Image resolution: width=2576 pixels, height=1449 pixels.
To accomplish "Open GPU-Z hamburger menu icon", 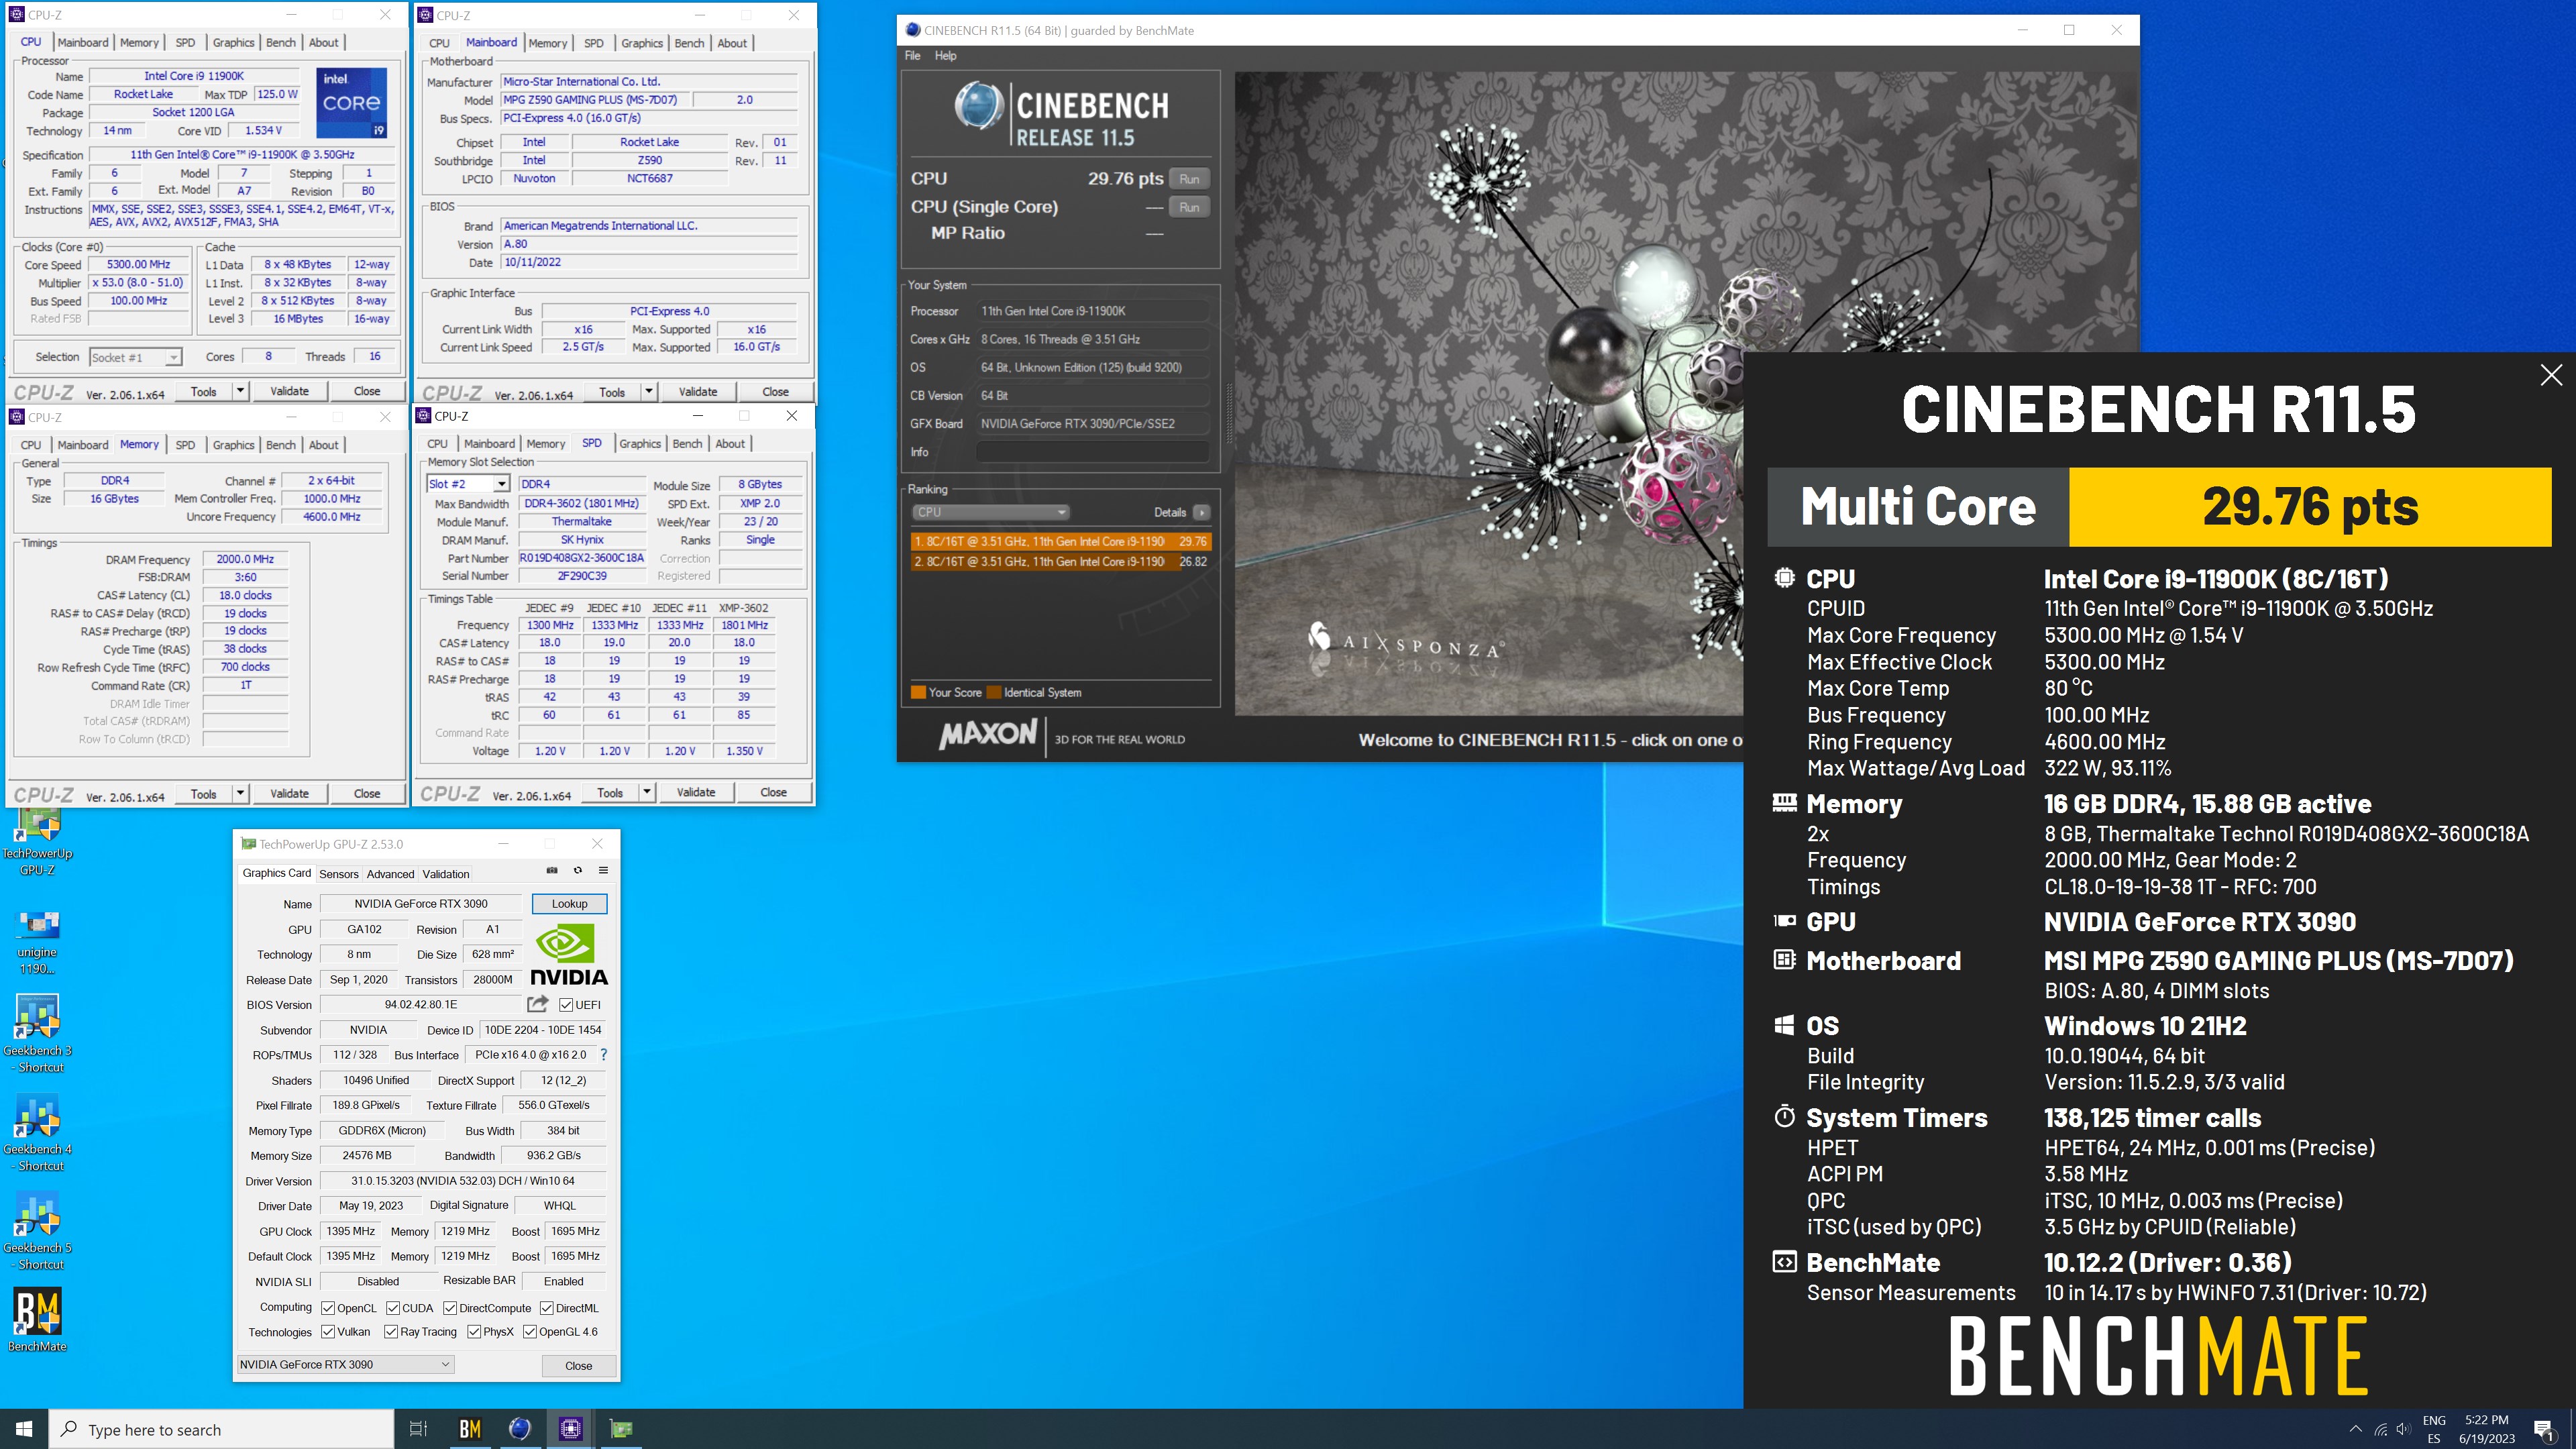I will click(x=603, y=870).
